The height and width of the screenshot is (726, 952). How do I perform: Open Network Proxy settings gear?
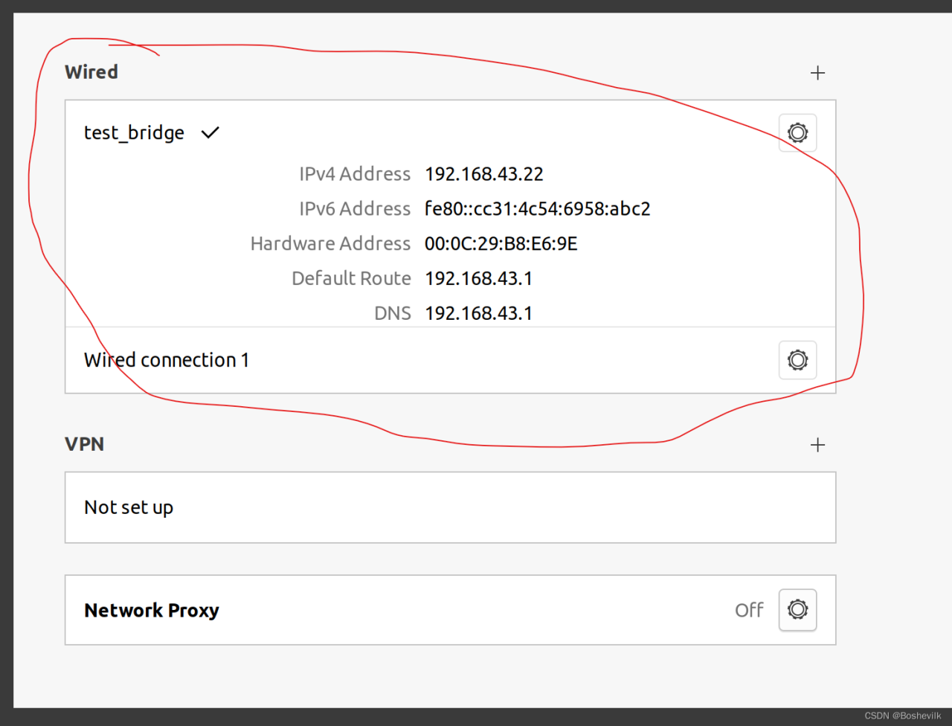pyautogui.click(x=797, y=610)
